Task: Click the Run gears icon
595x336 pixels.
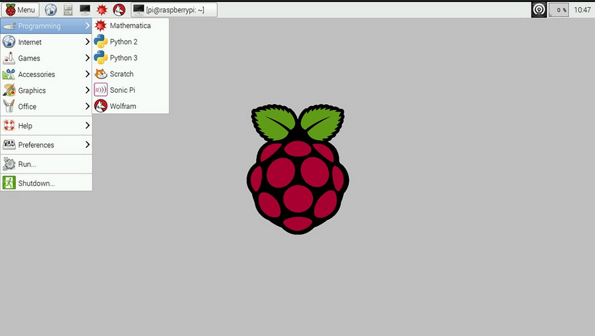Action: pos(9,164)
